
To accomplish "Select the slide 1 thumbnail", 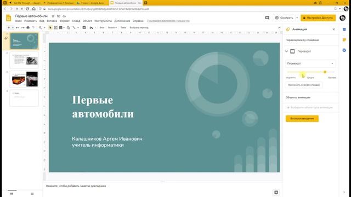I will tap(24, 41).
